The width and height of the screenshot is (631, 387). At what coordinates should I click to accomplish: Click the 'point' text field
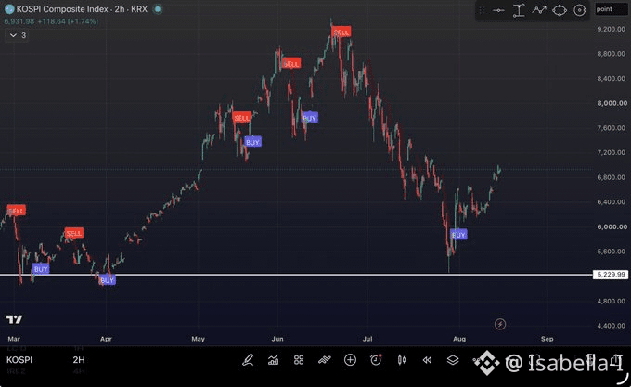click(611, 9)
